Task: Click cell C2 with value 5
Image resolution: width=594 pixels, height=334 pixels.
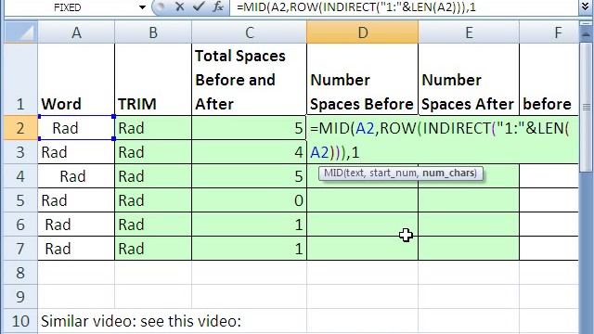Action: point(249,128)
